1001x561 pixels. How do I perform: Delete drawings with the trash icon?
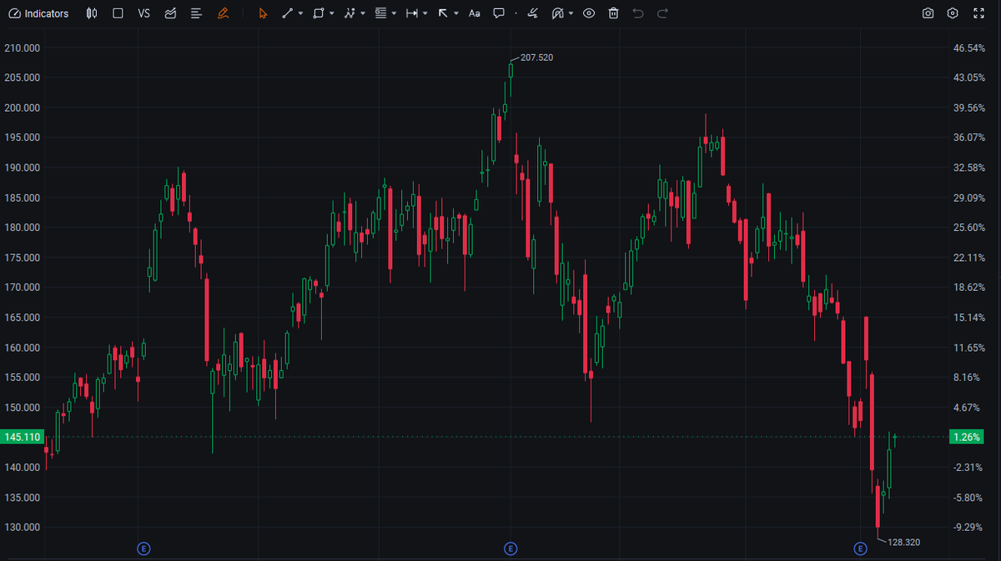613,13
